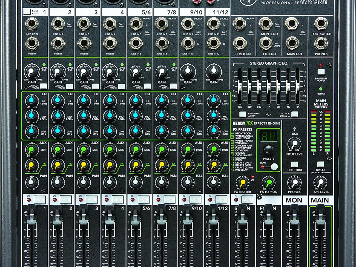Toggle the MUTE button on channel 5/6
356x267 pixels.
click(143, 200)
